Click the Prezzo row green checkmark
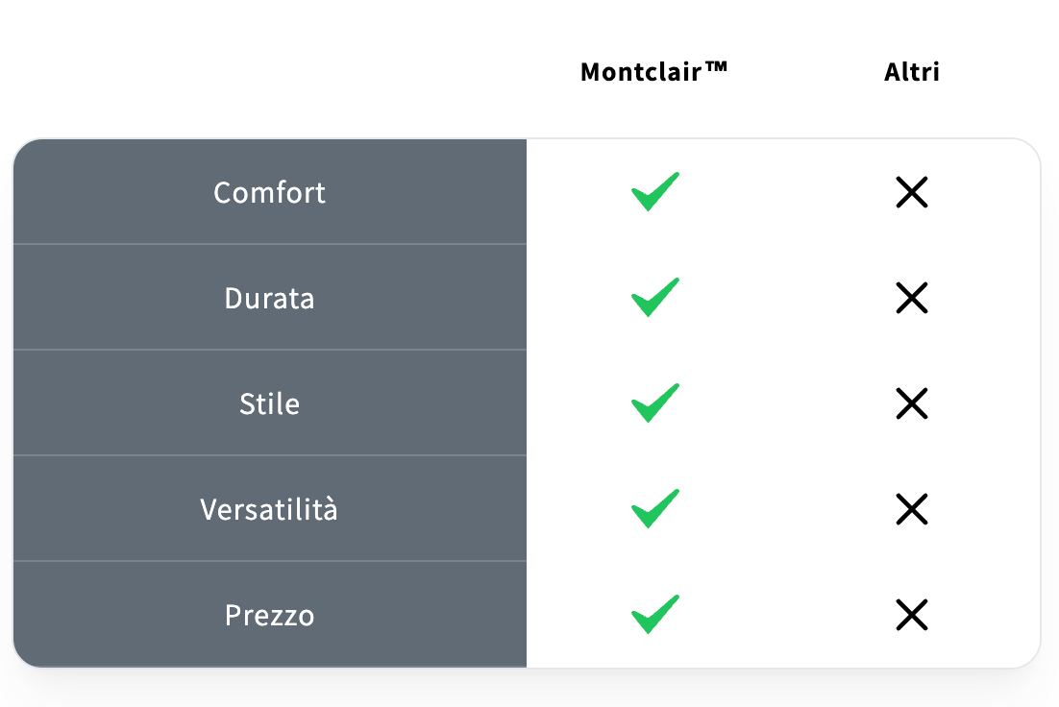 [x=654, y=615]
